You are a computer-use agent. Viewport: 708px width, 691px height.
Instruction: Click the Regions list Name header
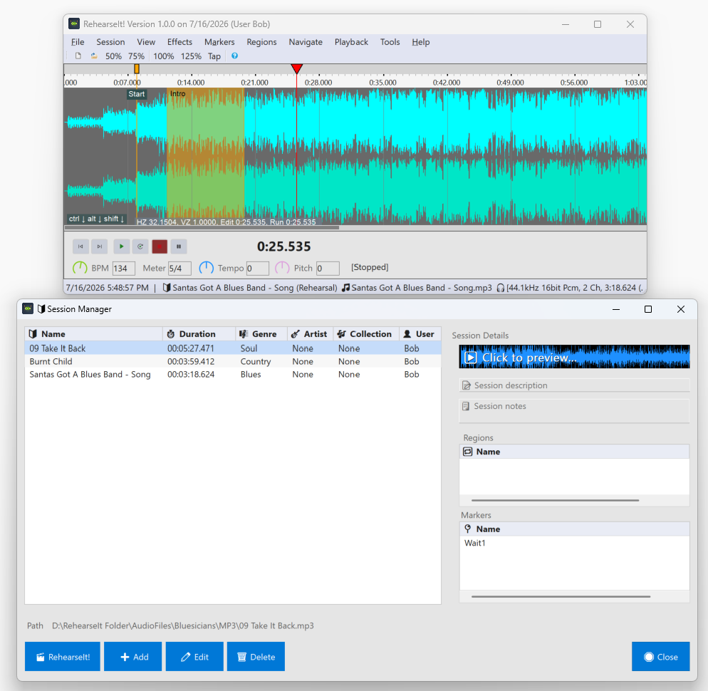tap(574, 452)
